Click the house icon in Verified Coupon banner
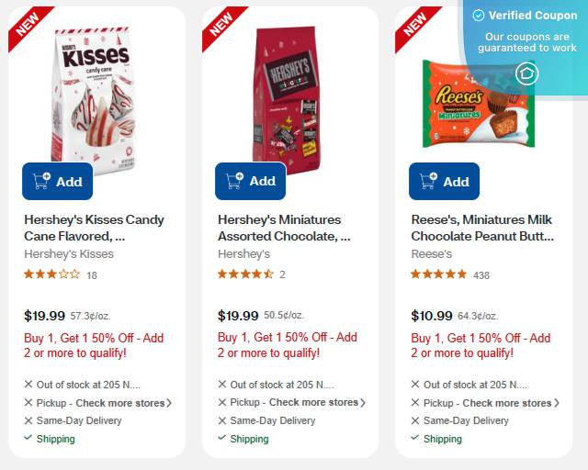 click(x=526, y=73)
